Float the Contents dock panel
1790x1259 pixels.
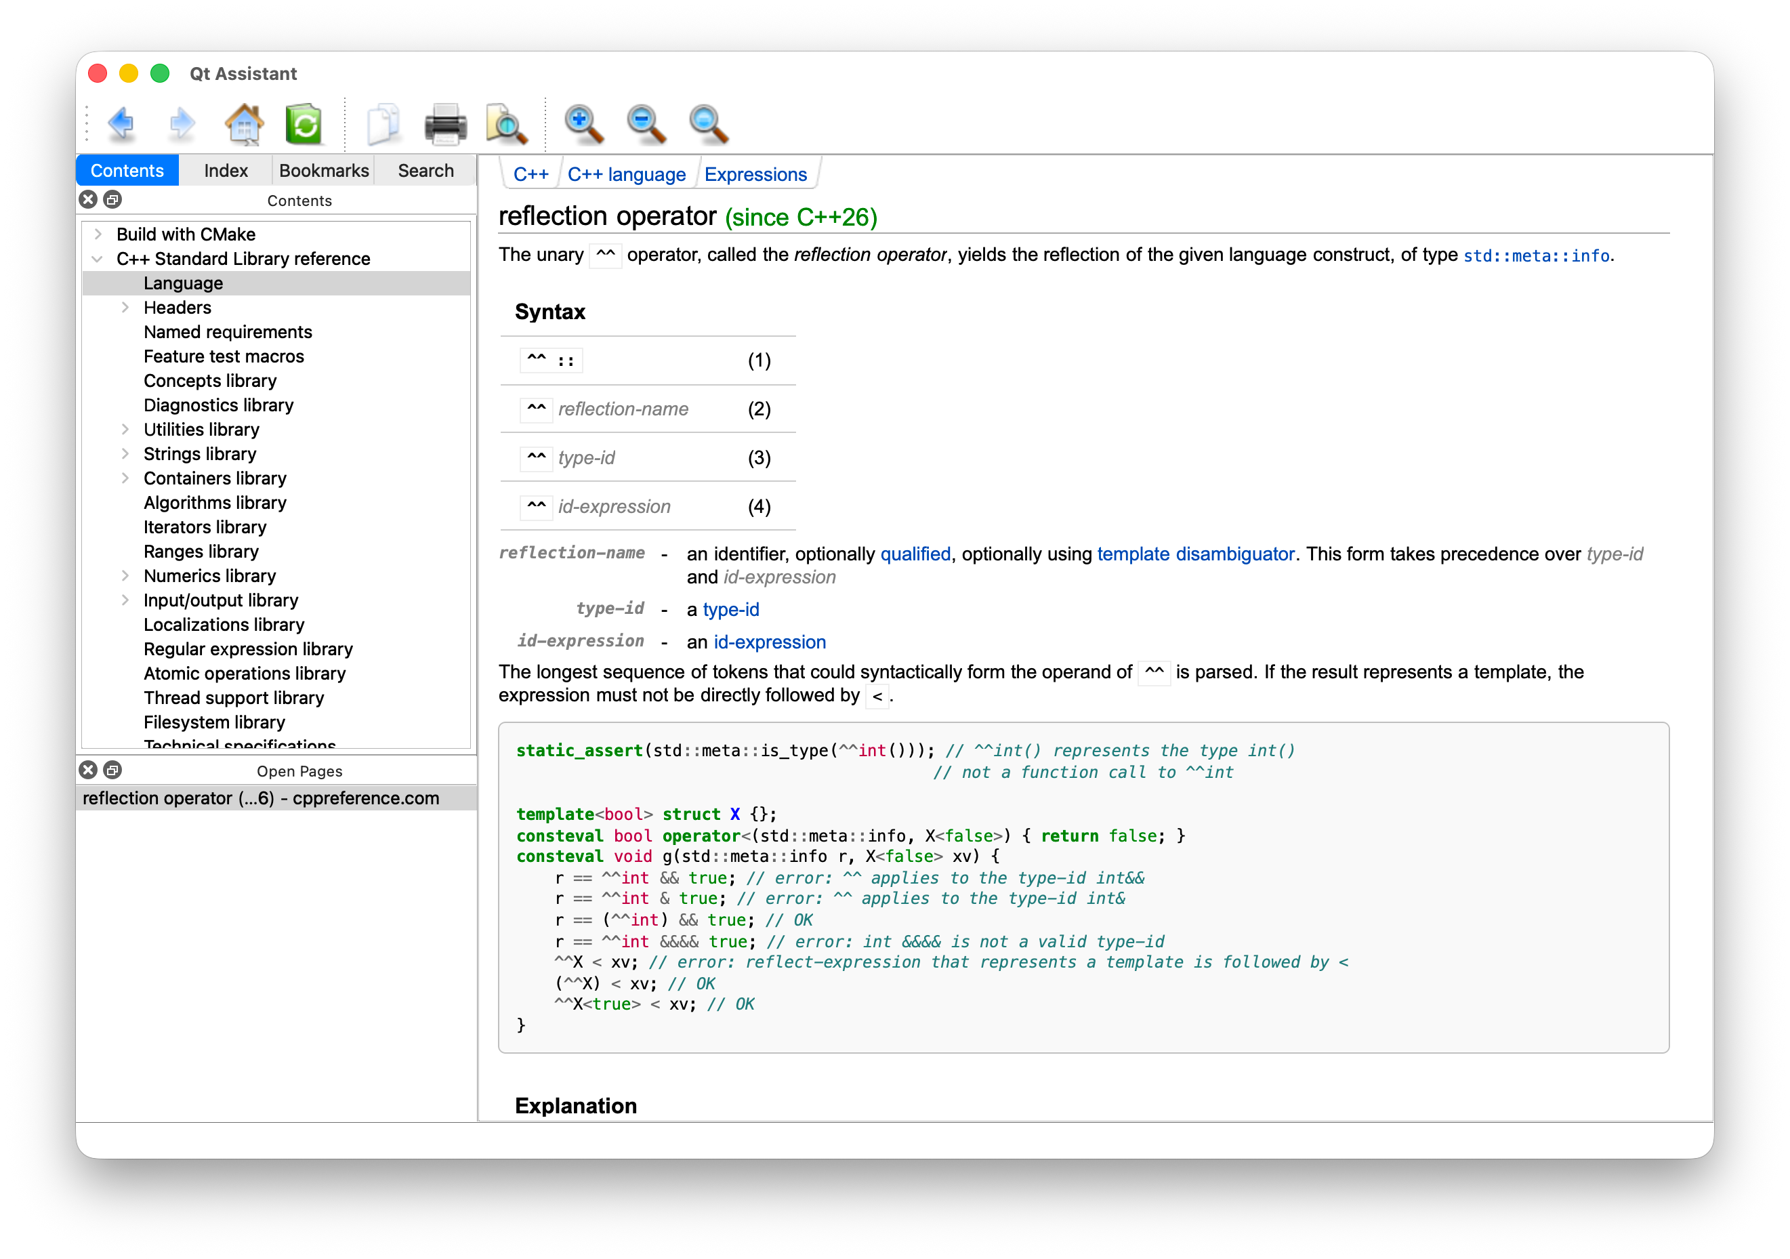coord(112,200)
